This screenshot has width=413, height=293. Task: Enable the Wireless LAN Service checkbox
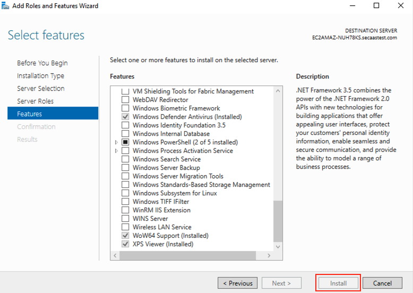pyautogui.click(x=125, y=227)
